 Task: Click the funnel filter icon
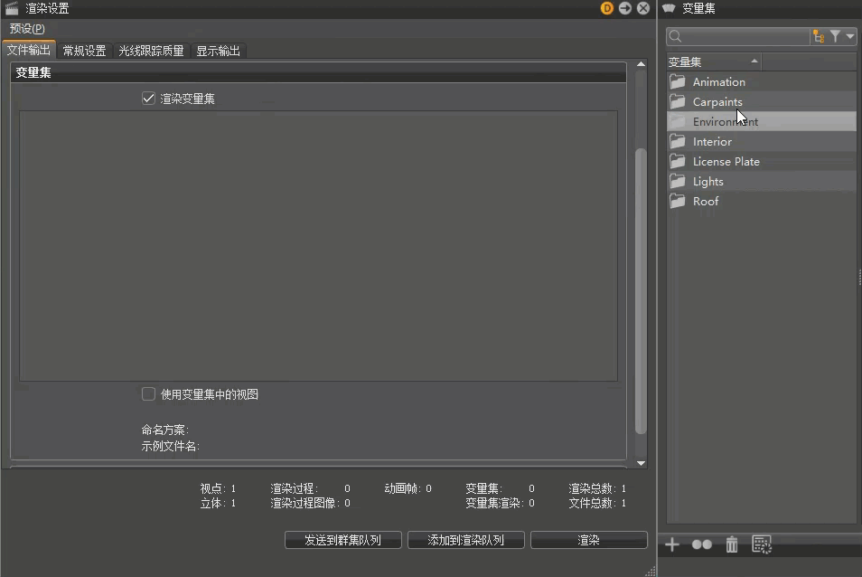pyautogui.click(x=835, y=36)
